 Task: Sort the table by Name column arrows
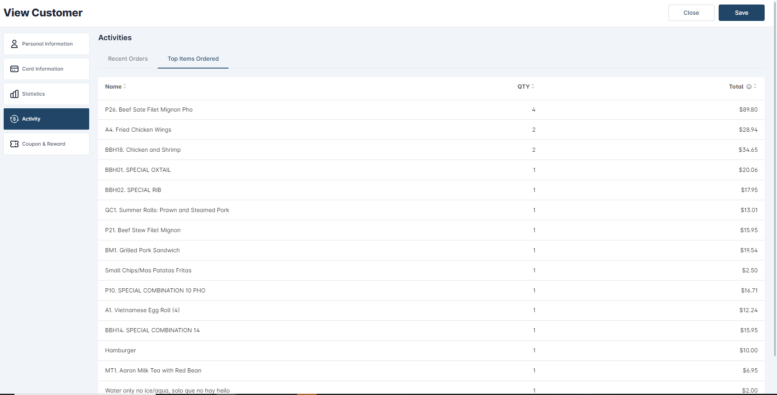pyautogui.click(x=125, y=87)
